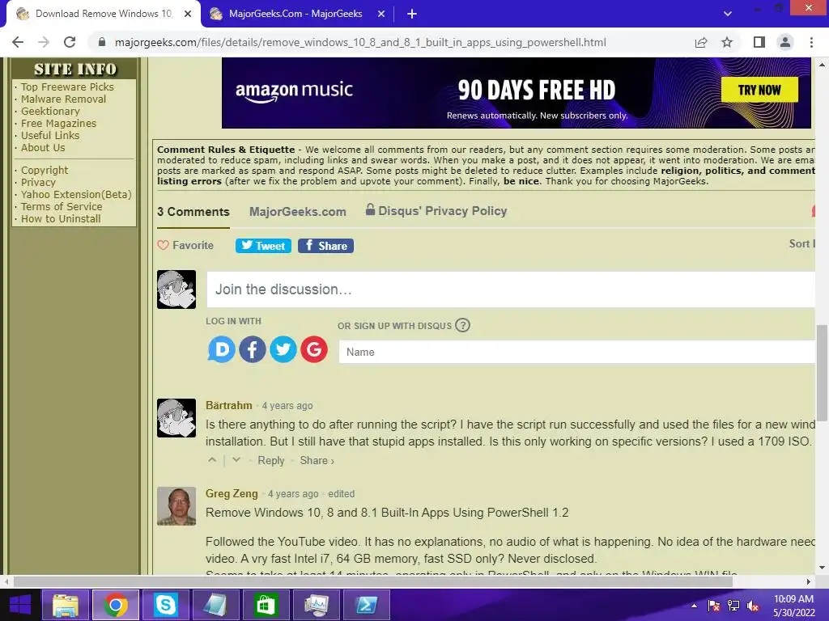
Task: Close the MajorGeeks.Com tab
Action: click(x=381, y=14)
